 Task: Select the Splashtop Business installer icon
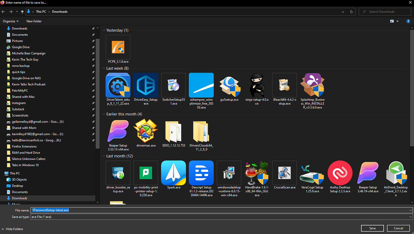click(x=312, y=85)
